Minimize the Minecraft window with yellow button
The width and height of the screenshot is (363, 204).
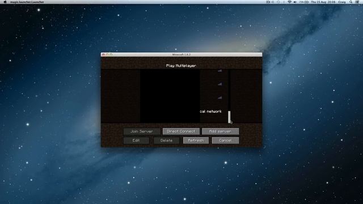107,54
